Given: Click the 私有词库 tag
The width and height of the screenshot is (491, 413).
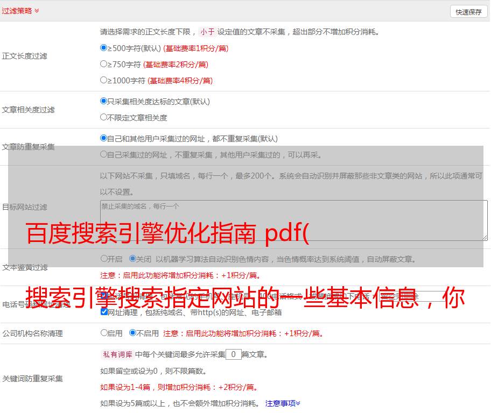Looking at the screenshot, I should [x=118, y=354].
